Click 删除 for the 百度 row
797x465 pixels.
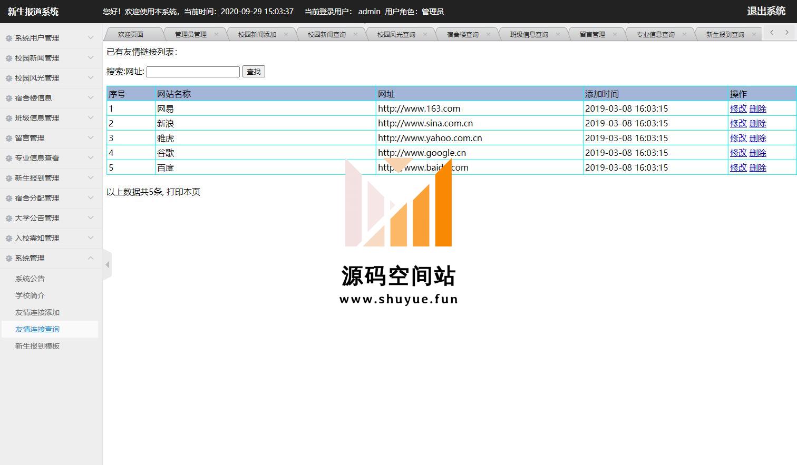(x=757, y=167)
